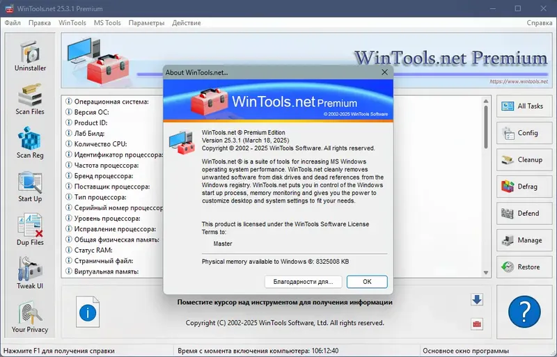Click the blue down arrow icon
The image size is (557, 357).
(x=477, y=300)
